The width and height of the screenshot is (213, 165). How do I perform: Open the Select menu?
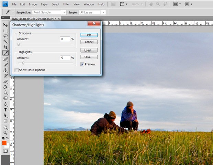[55, 4]
